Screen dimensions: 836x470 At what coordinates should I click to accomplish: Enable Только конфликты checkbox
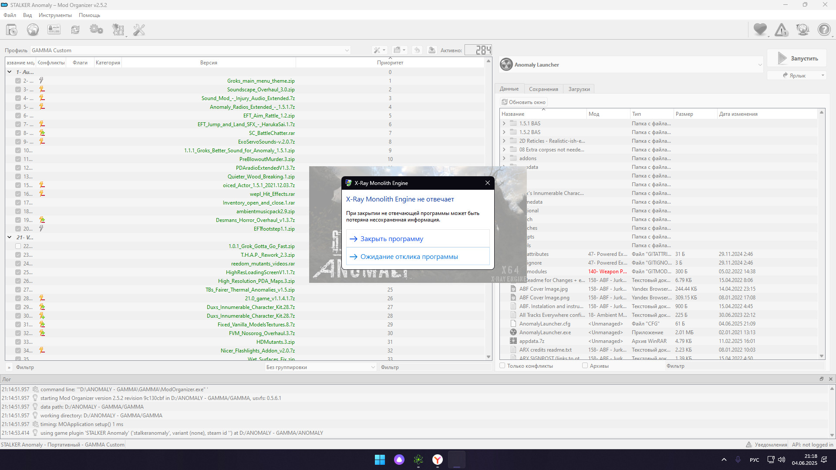coord(502,366)
